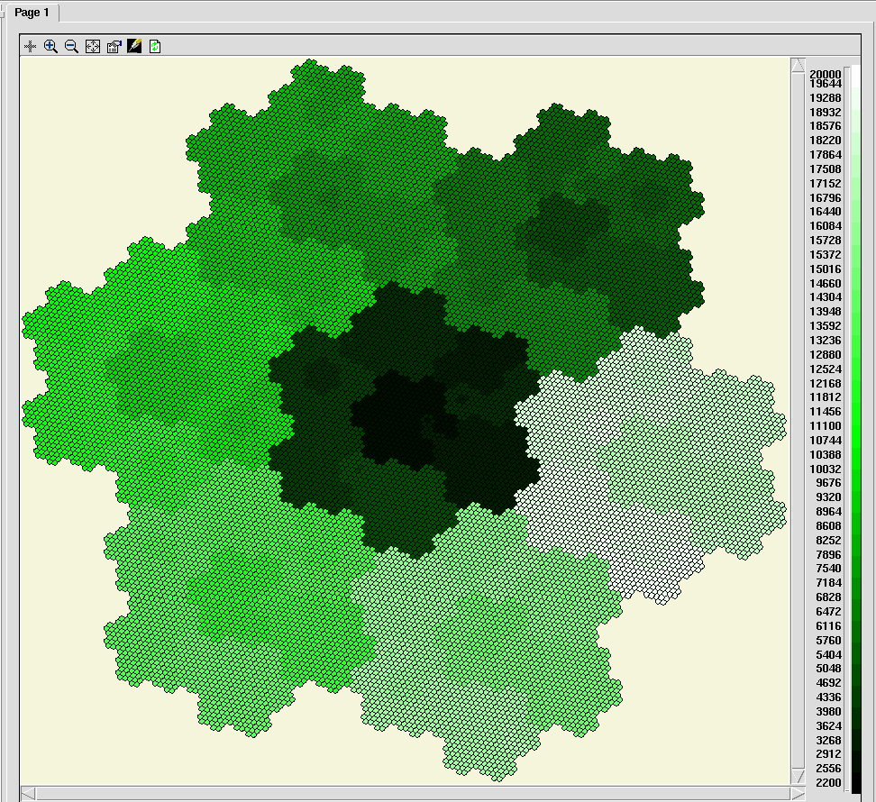Click the legend value 7540

[x=828, y=568]
